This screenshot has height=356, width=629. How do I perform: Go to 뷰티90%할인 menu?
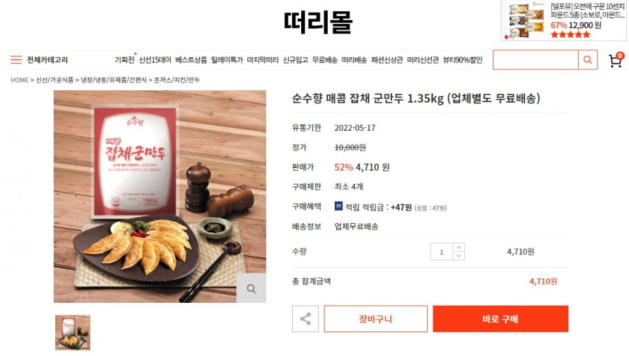click(x=462, y=60)
